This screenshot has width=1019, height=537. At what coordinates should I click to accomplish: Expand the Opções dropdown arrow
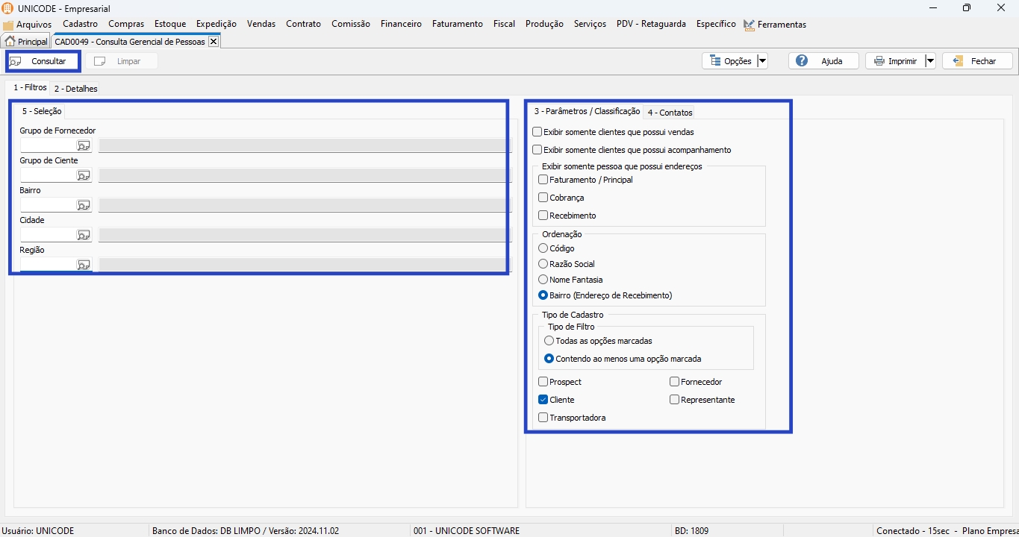coord(762,61)
